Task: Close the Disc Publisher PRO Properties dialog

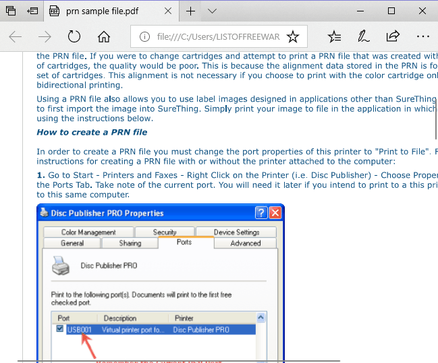Action: point(275,213)
